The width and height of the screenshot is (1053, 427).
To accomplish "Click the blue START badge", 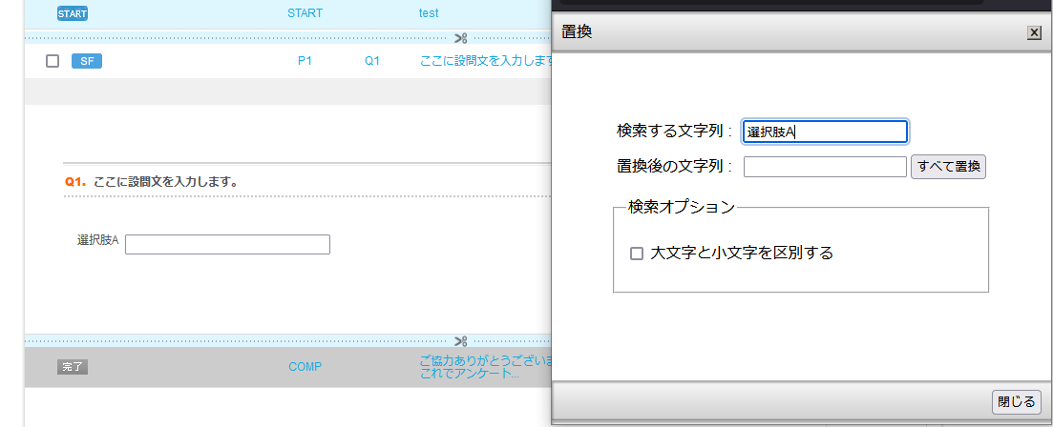I will point(72,13).
